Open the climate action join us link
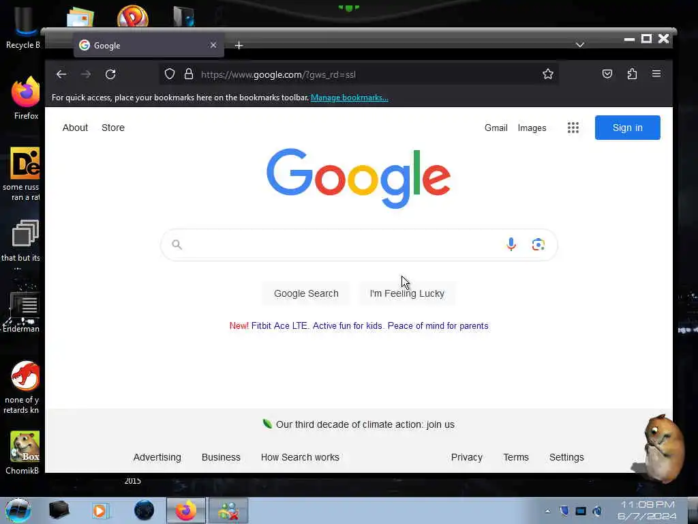Screen dimensions: 698x524 [365, 424]
